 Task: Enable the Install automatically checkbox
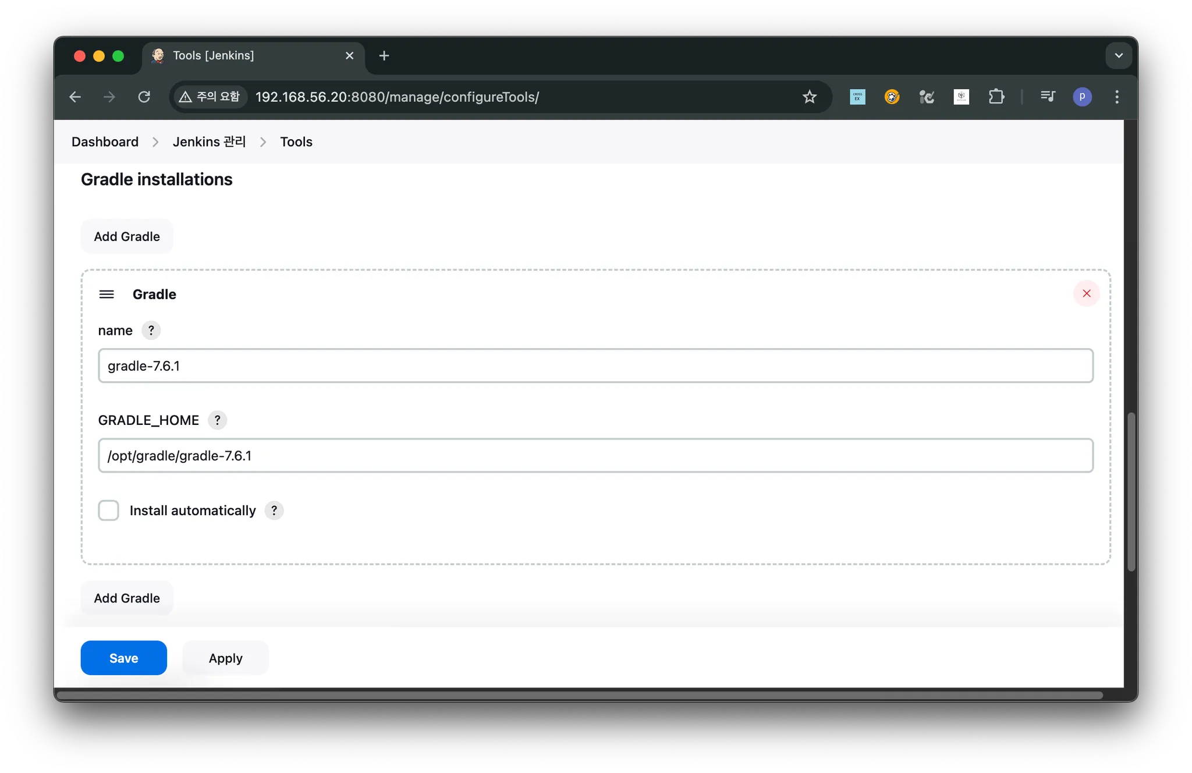point(108,510)
